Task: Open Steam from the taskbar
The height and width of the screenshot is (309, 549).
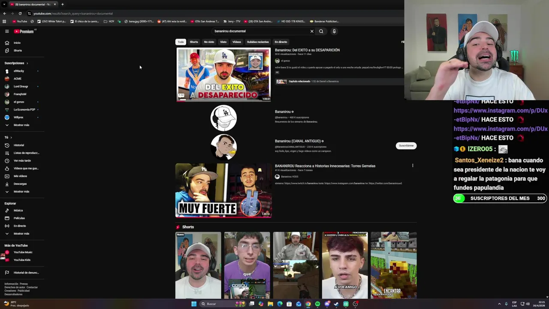Action: [x=336, y=304]
